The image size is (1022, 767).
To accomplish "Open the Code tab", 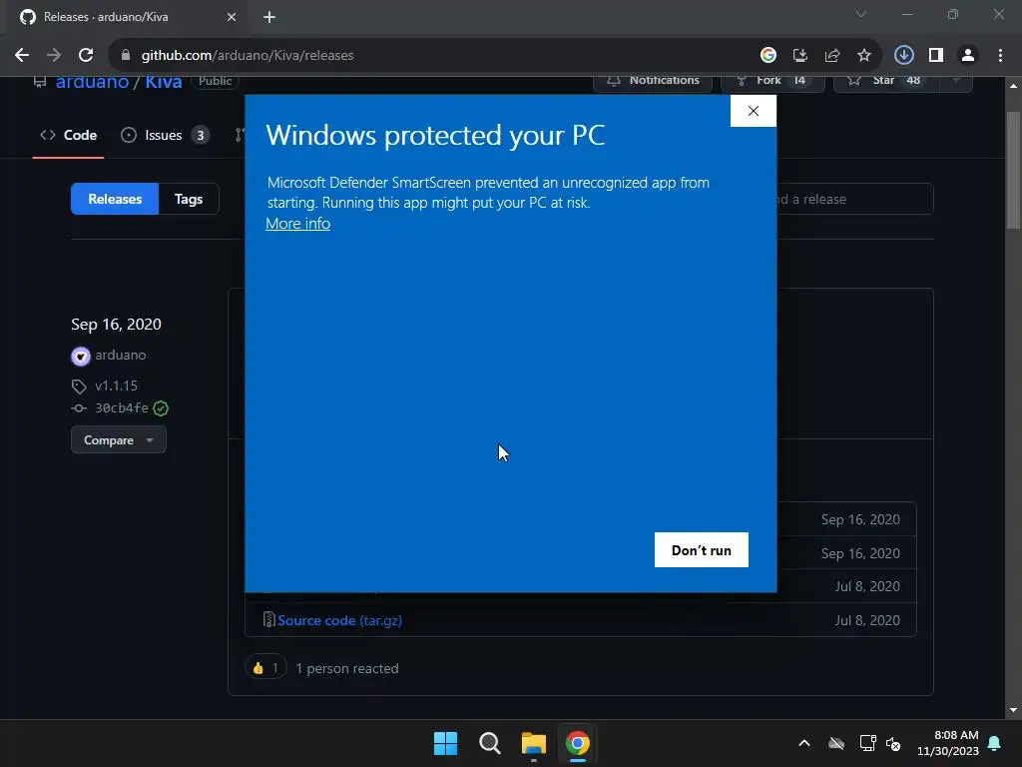I will click(x=69, y=135).
